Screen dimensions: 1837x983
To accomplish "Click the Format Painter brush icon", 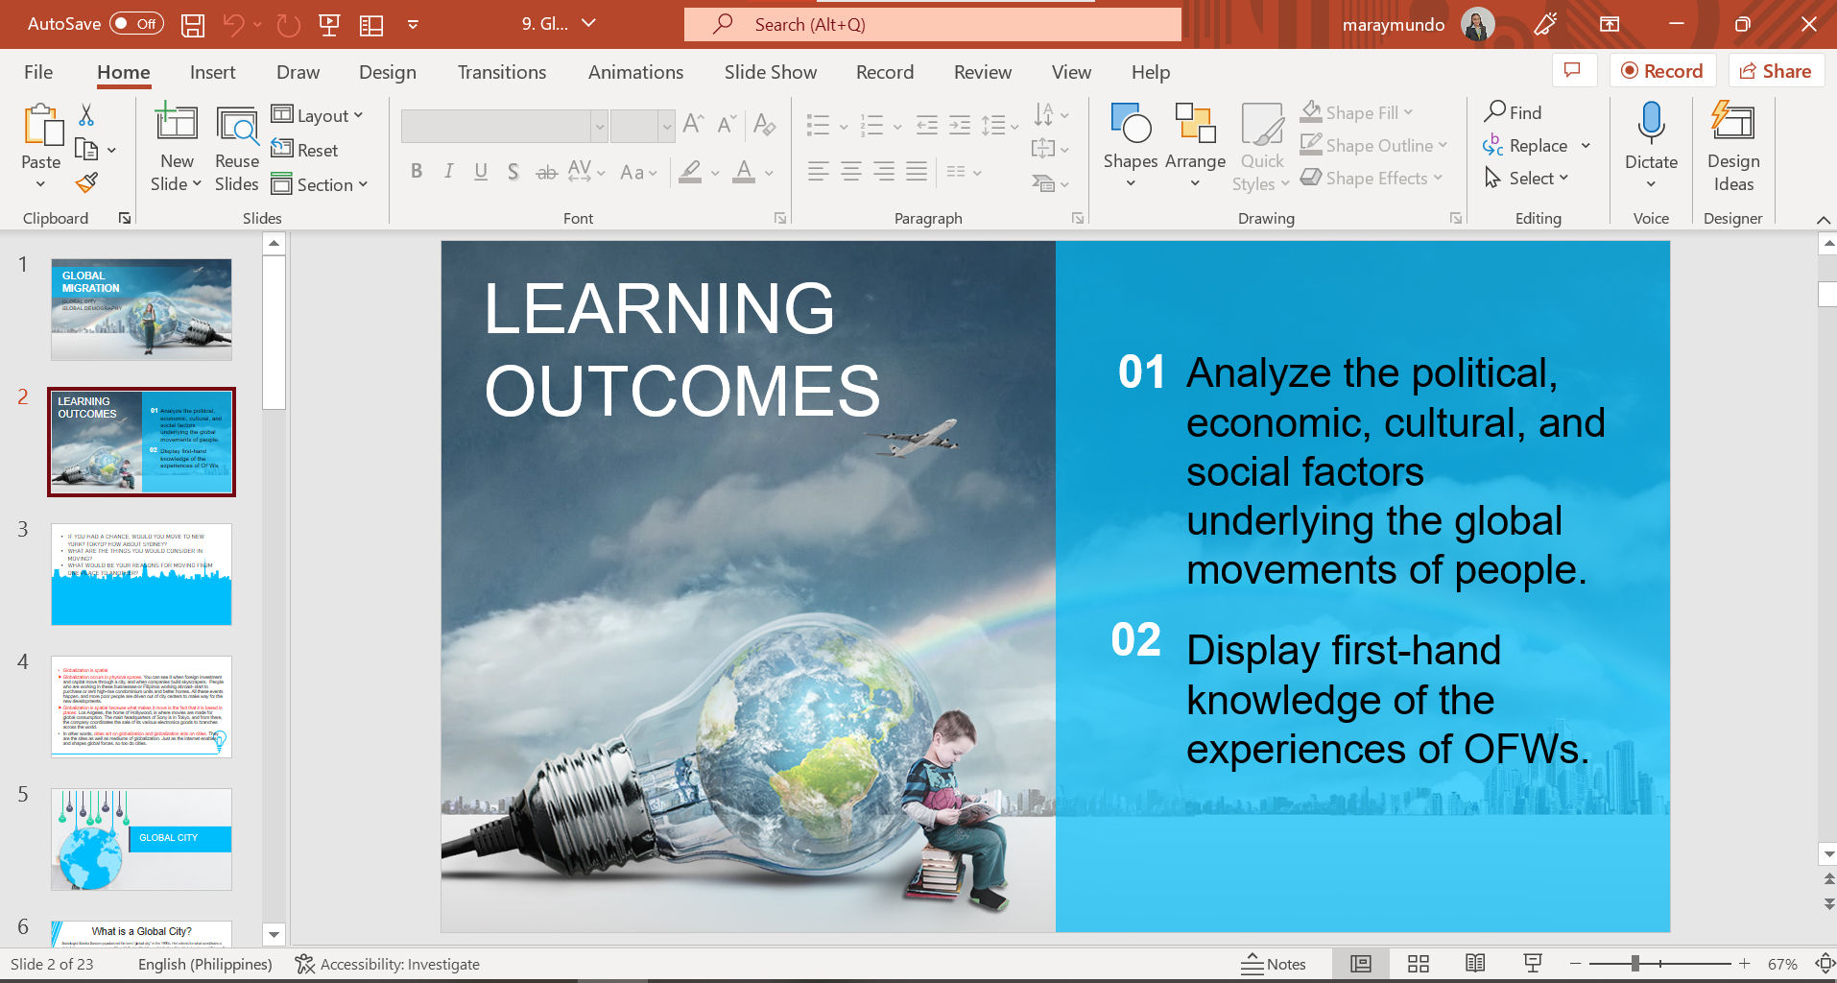I will click(87, 182).
